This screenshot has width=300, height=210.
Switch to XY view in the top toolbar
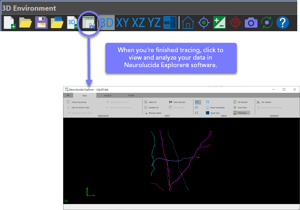tap(123, 22)
